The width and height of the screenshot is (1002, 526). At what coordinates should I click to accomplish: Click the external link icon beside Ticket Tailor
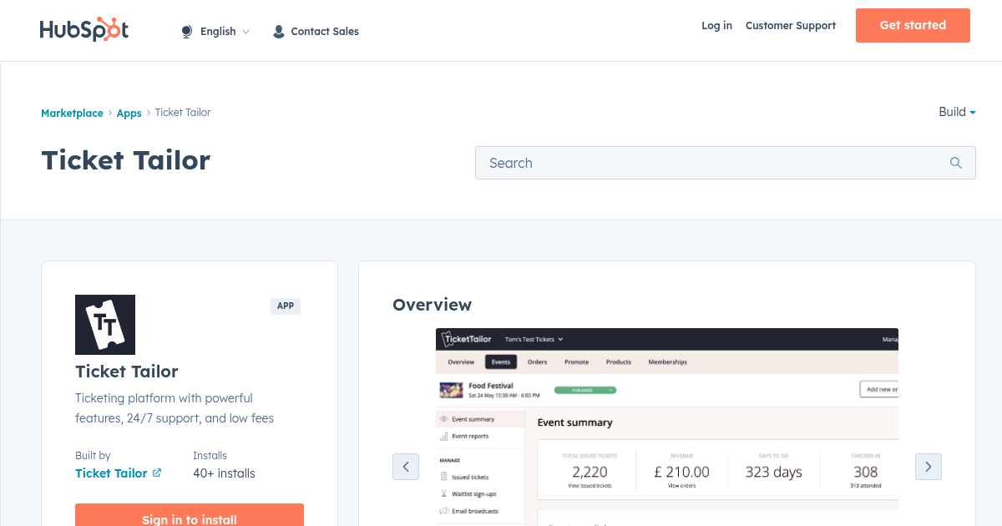click(157, 473)
